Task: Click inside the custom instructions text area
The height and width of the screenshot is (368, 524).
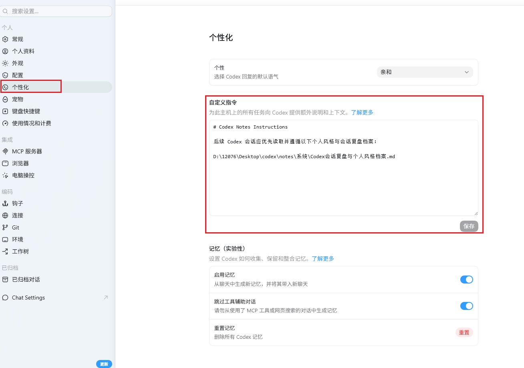Action: click(x=343, y=168)
